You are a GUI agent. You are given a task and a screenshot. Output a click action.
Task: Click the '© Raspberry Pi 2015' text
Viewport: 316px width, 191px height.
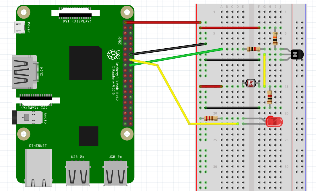point(113,80)
